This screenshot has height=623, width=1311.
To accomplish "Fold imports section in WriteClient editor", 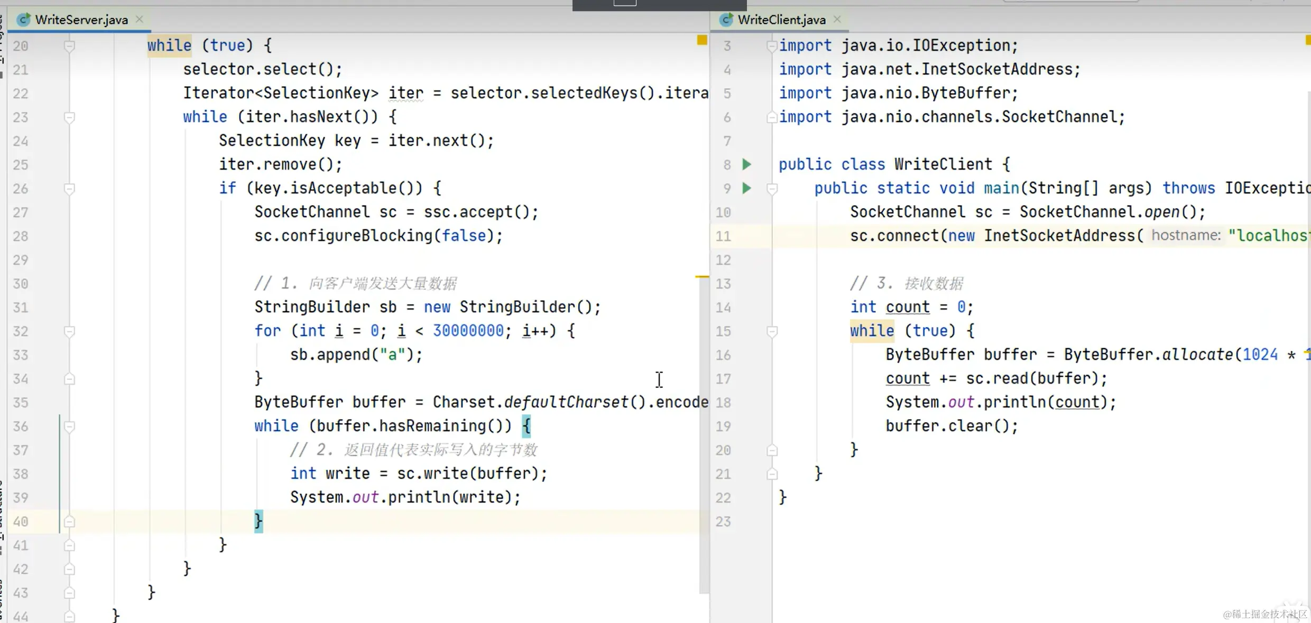I will [772, 46].
